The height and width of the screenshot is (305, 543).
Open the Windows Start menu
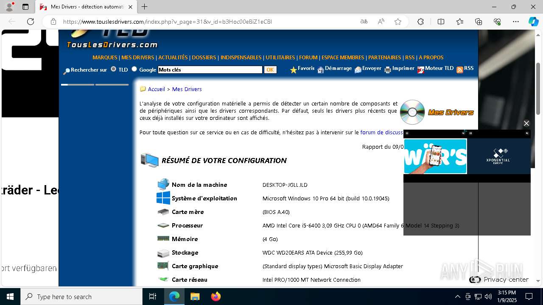(10, 297)
